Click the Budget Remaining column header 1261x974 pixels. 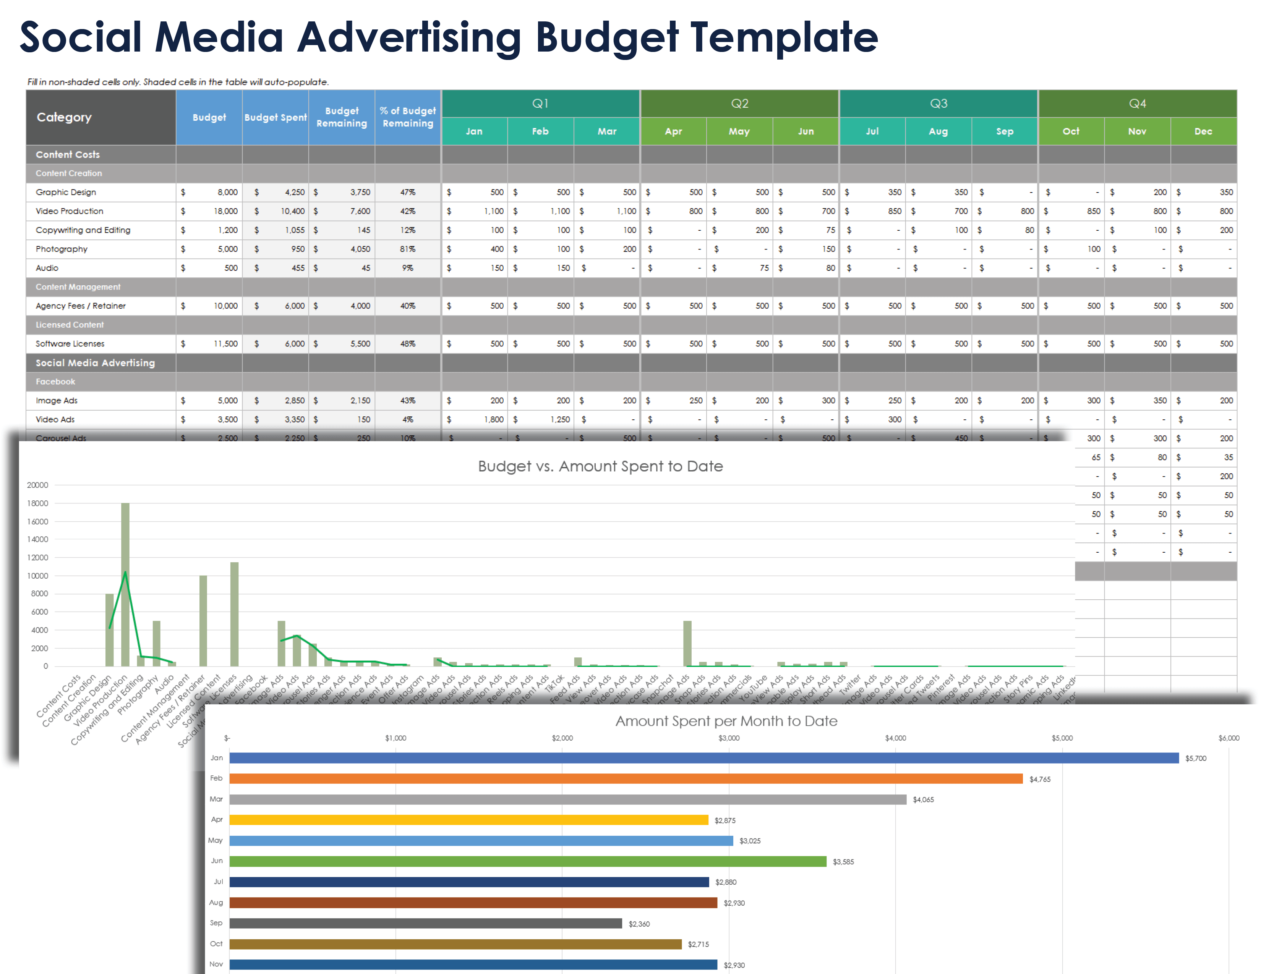point(342,117)
